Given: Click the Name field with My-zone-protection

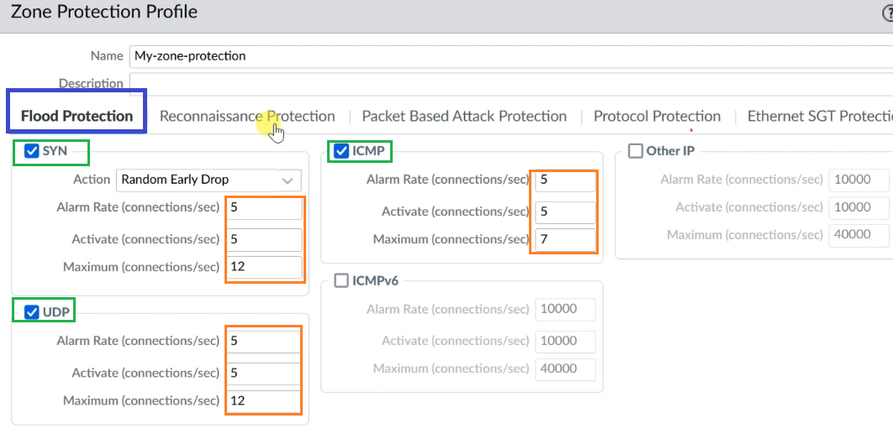Looking at the screenshot, I should (x=511, y=56).
